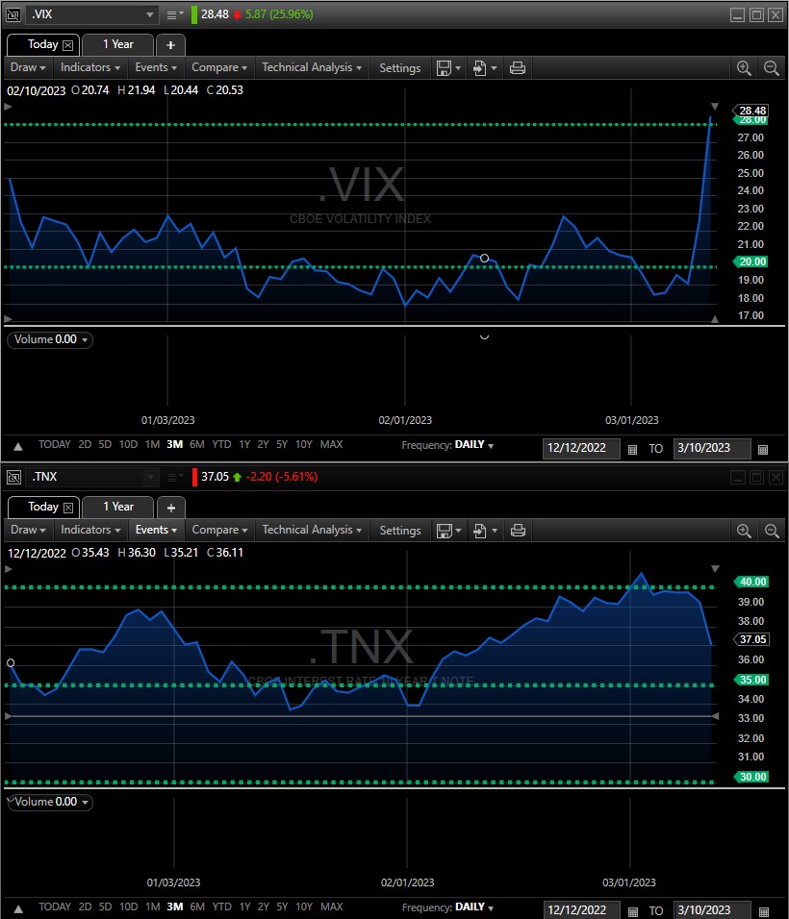
Task: Zoom in on the VIX chart
Action: pos(744,68)
